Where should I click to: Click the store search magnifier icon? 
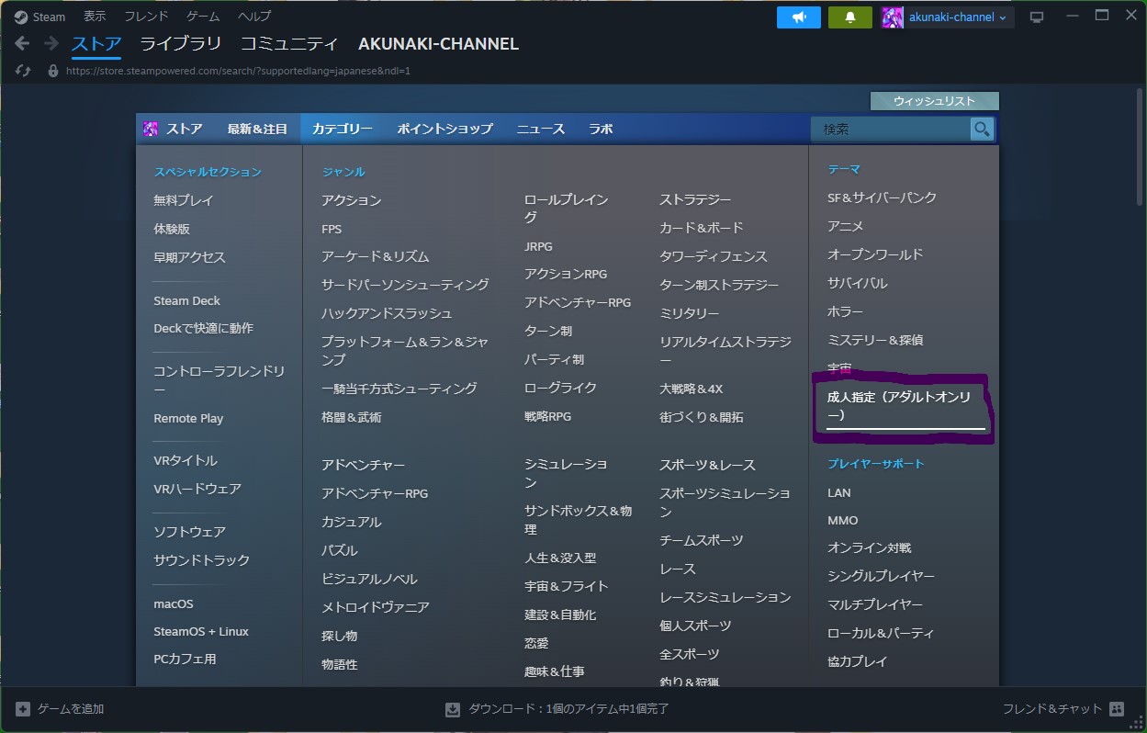point(982,130)
